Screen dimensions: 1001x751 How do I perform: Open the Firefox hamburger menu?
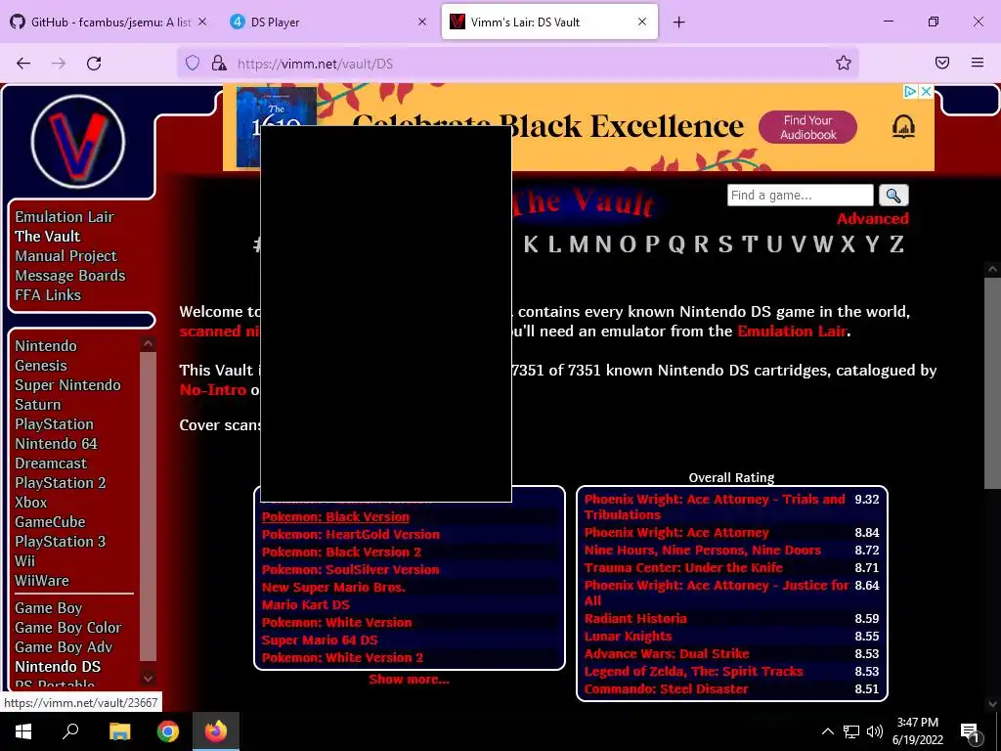tap(978, 64)
